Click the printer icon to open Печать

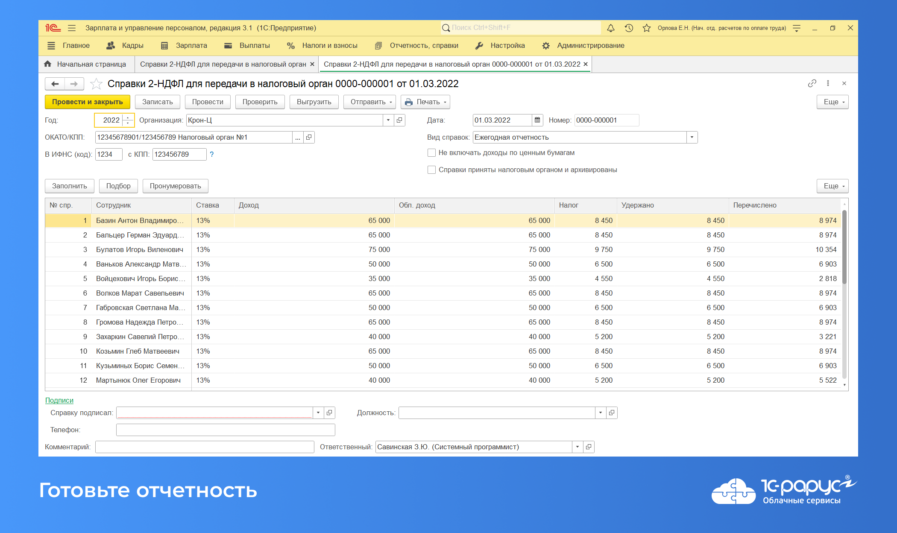coord(409,102)
